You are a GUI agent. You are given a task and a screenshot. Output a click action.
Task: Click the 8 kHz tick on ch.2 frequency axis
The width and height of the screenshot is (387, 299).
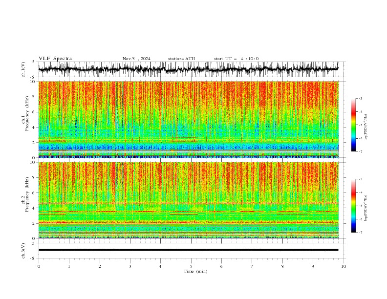35,177
